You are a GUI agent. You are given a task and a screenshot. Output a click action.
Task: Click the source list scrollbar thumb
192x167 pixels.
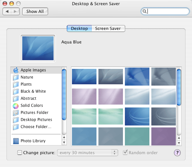coord(64,95)
